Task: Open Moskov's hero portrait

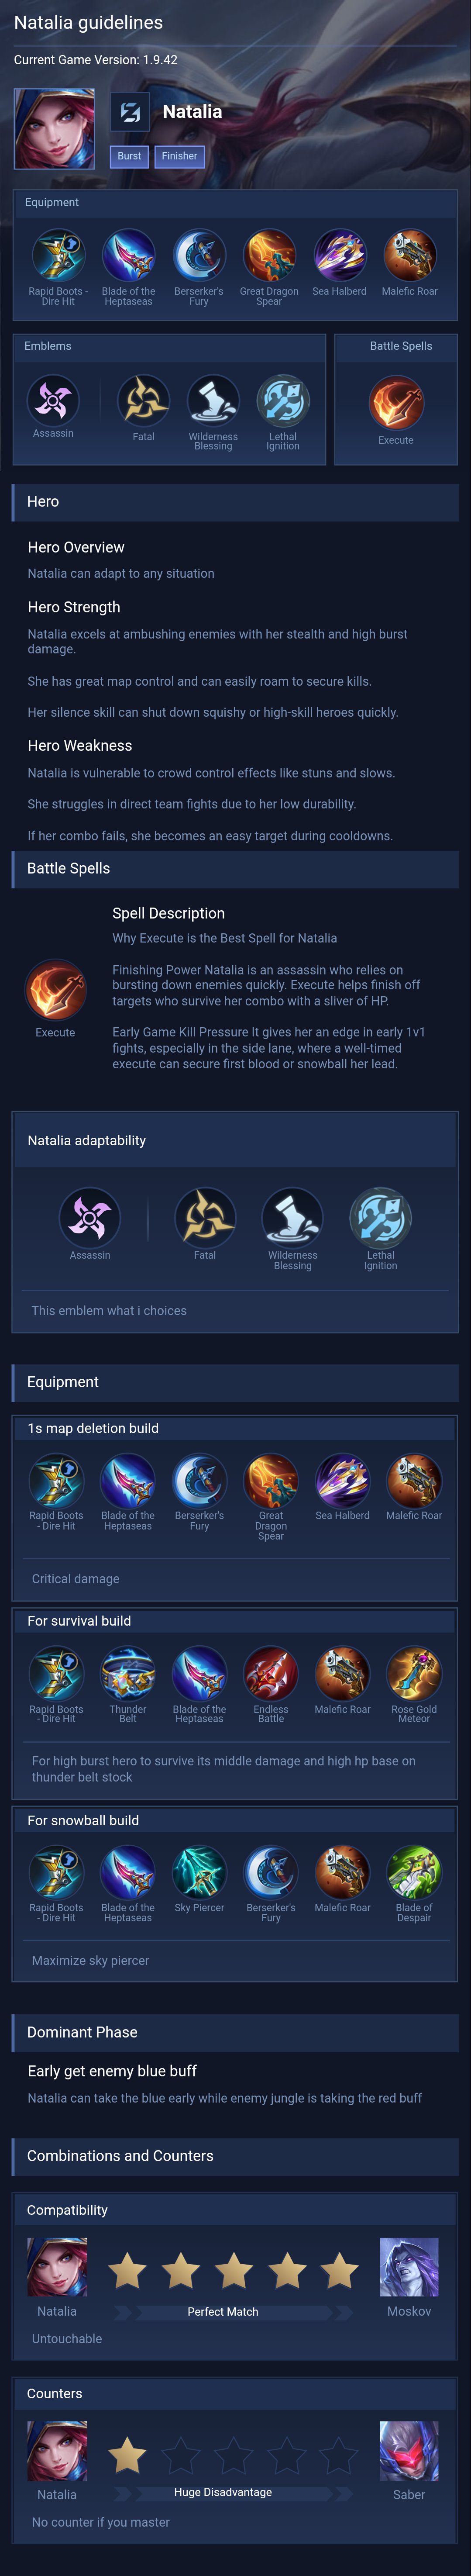Action: (x=409, y=2268)
